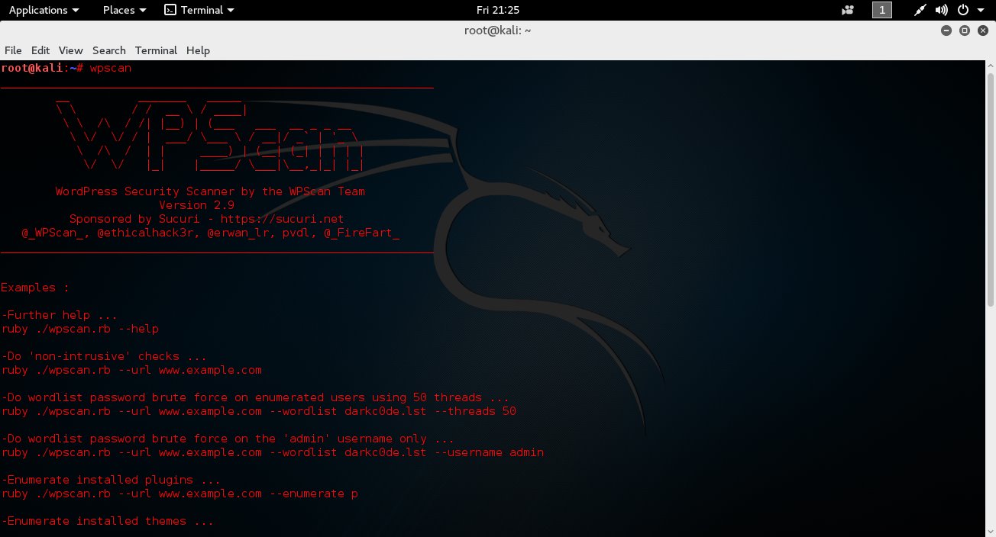Click "-Do 'non-intrusive' checks ..." line
Image resolution: width=996 pixels, height=537 pixels.
[104, 356]
